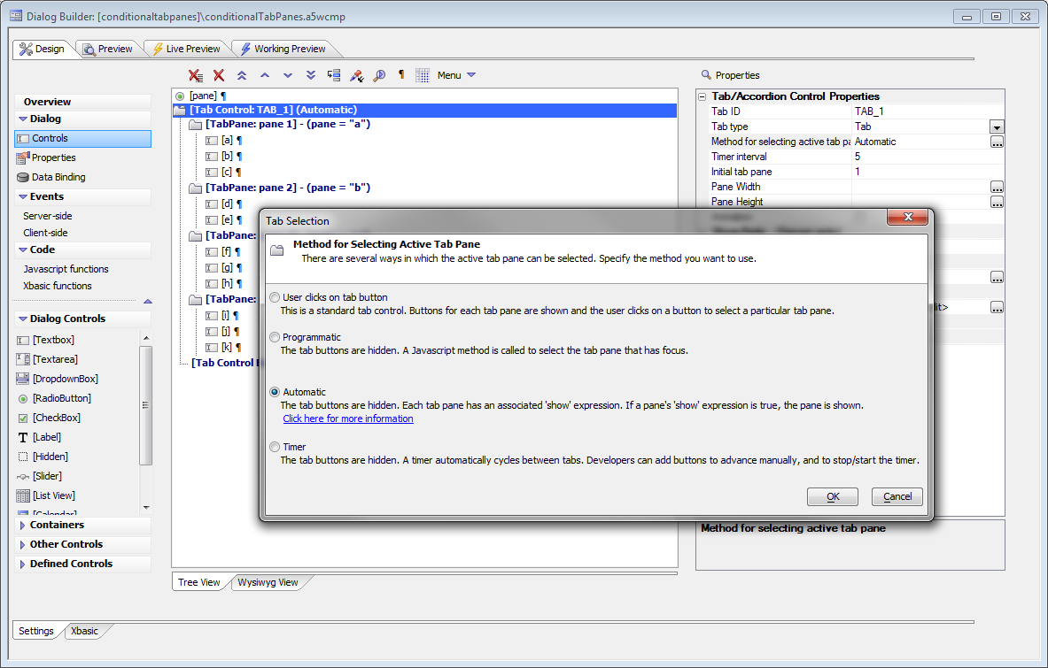Click the [Textarea] control icon
1048x668 pixels.
(x=23, y=359)
